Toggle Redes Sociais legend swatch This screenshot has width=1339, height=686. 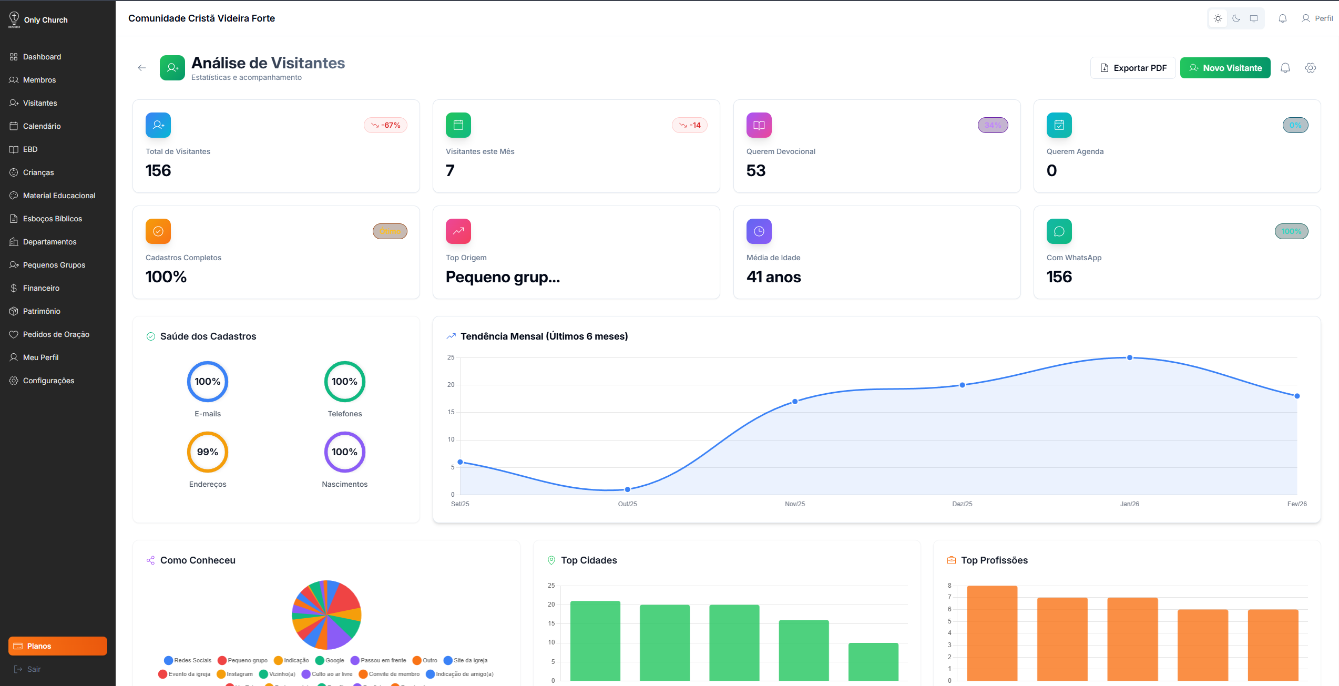click(x=168, y=660)
